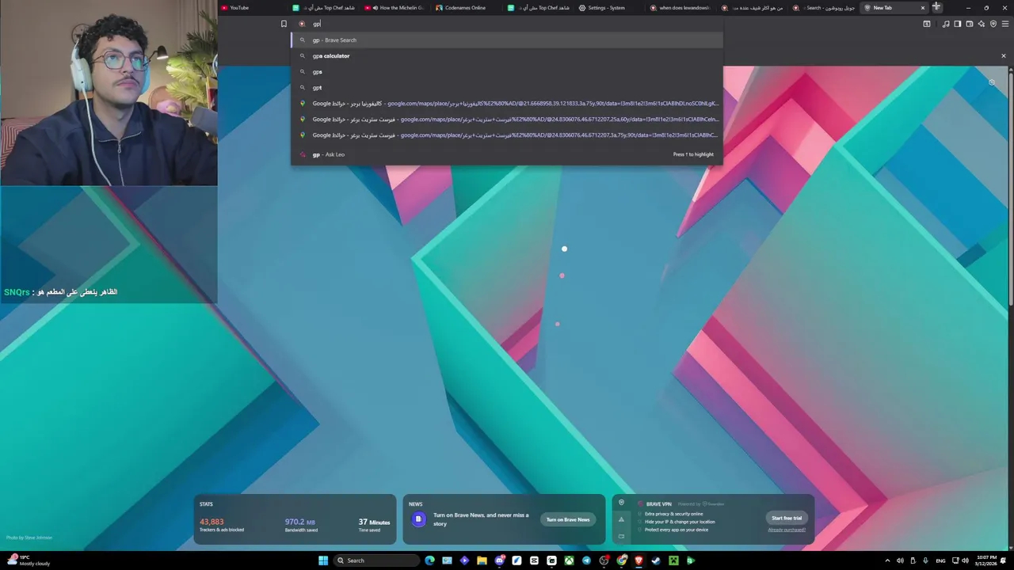Open Steam from taskbar
The image size is (1014, 570).
coord(656,560)
